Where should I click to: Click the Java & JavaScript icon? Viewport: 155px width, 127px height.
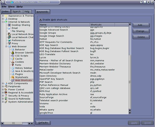click(13, 71)
